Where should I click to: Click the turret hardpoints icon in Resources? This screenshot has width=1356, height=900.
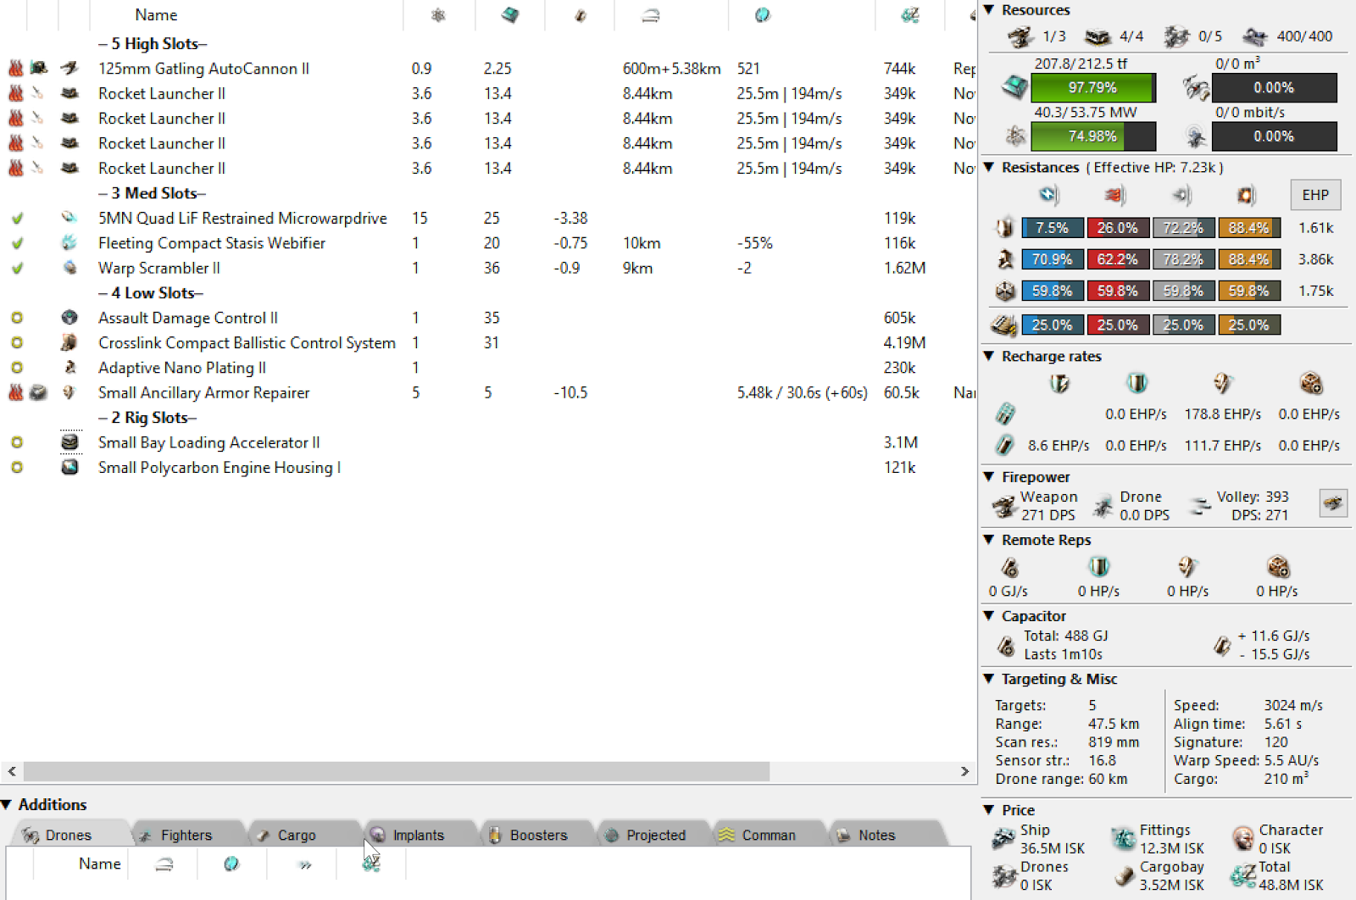[1020, 36]
